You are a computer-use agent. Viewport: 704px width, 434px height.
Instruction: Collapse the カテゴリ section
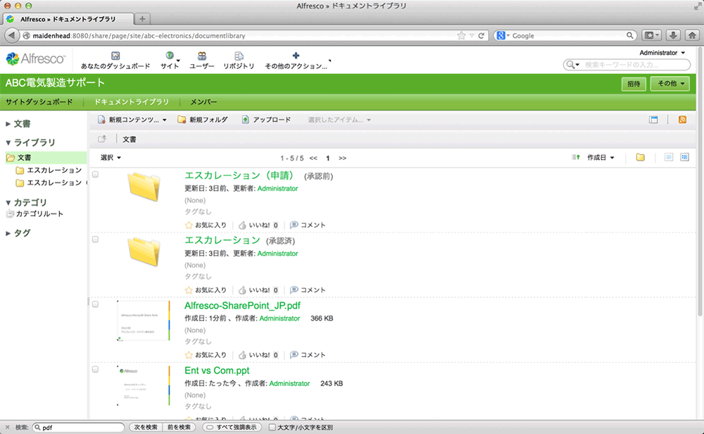(x=8, y=203)
